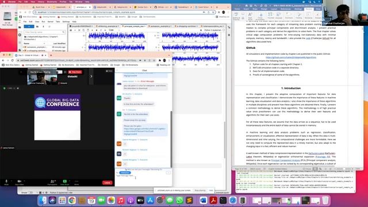Open the Bookmarks menu in macOS menu bar

pyautogui.click(x=52, y=2)
